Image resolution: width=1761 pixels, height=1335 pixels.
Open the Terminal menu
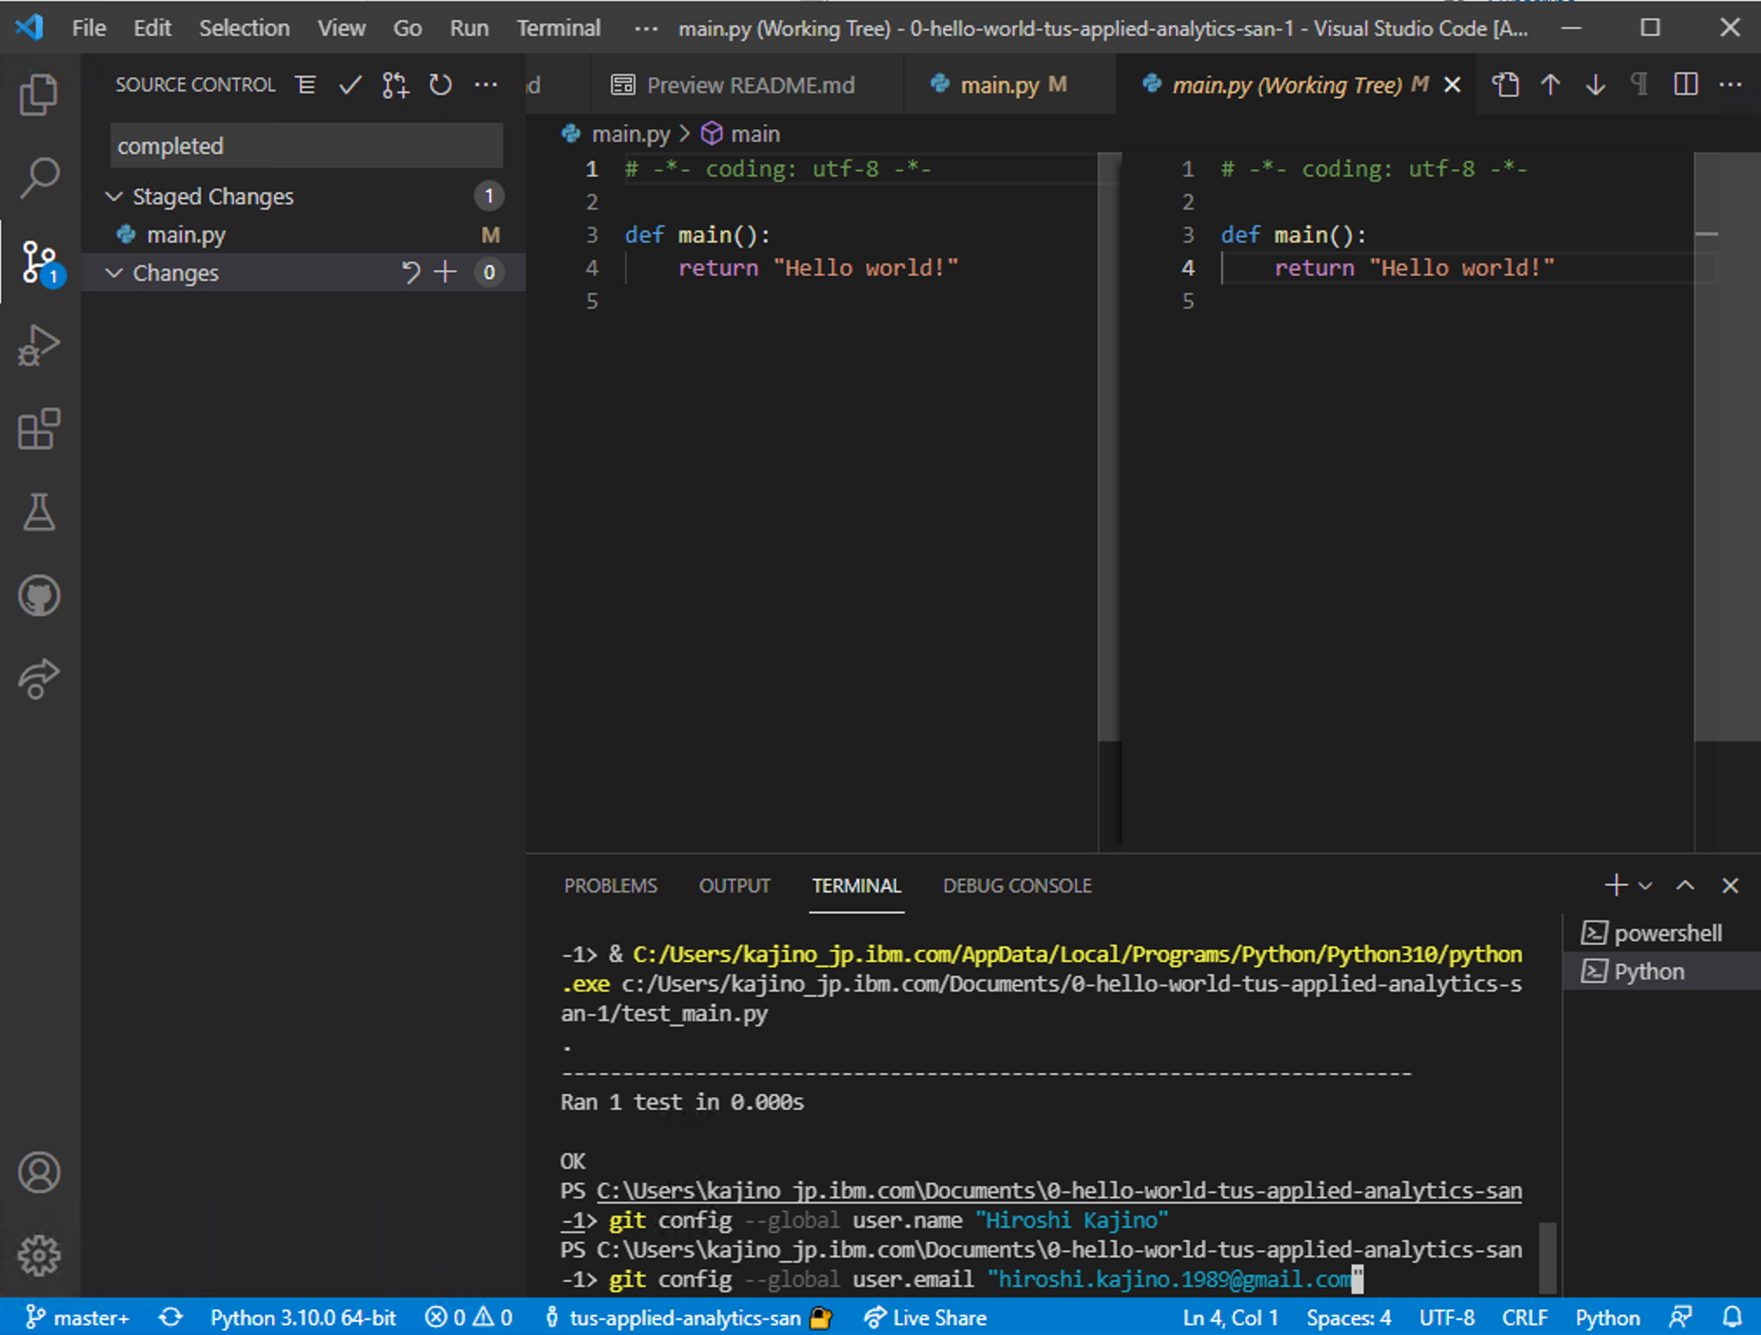pos(558,27)
